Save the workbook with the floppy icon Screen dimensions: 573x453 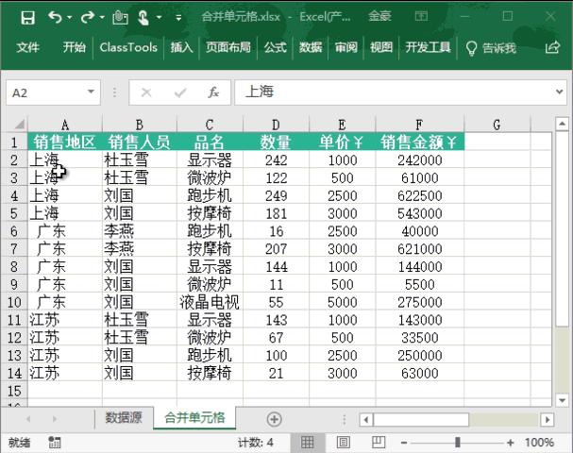click(x=27, y=17)
